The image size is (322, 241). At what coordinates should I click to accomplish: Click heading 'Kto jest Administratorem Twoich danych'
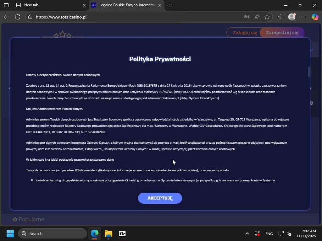54,109
